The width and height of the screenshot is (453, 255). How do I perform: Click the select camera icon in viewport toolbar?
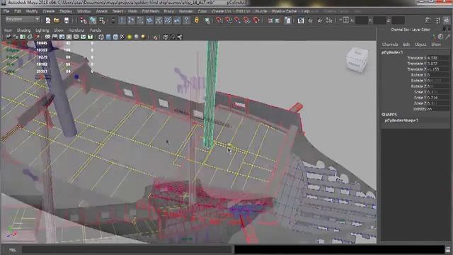(8, 37)
